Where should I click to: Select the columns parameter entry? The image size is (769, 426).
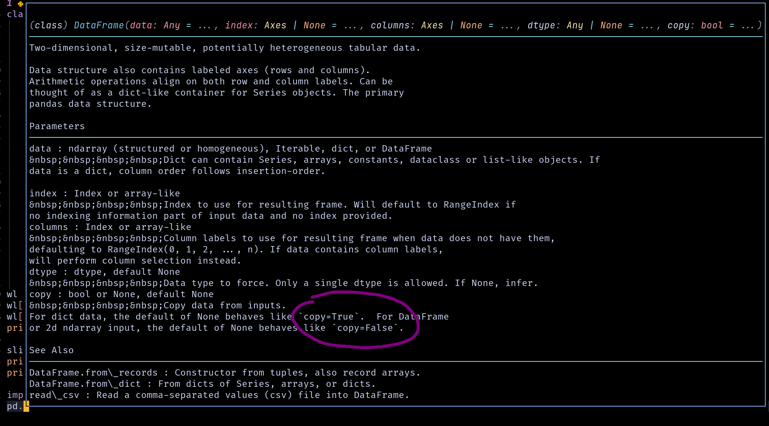tap(49, 227)
